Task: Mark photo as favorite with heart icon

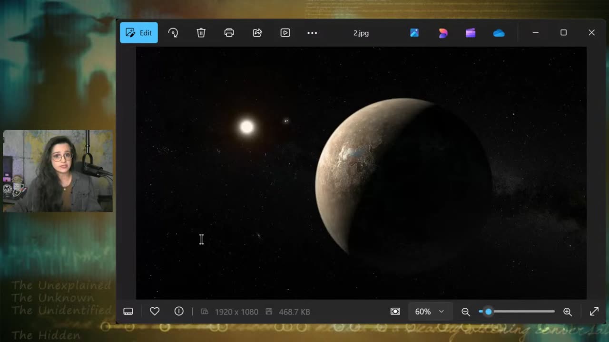Action: 155,312
